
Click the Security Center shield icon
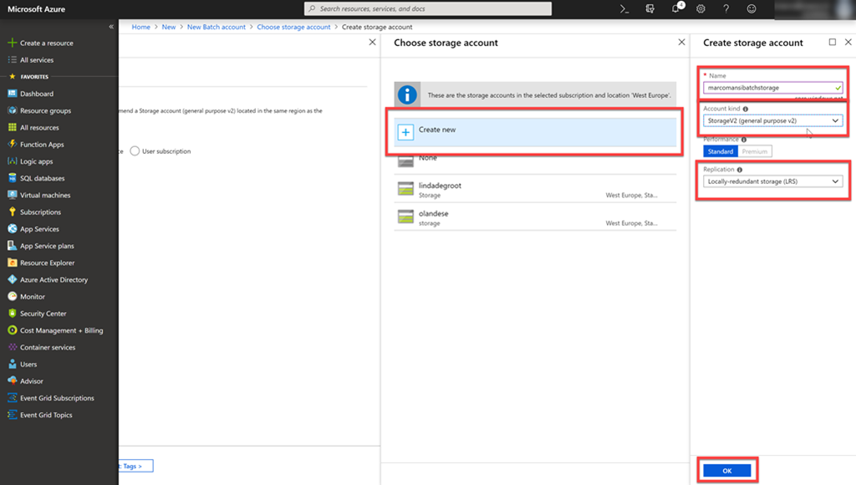click(x=12, y=314)
